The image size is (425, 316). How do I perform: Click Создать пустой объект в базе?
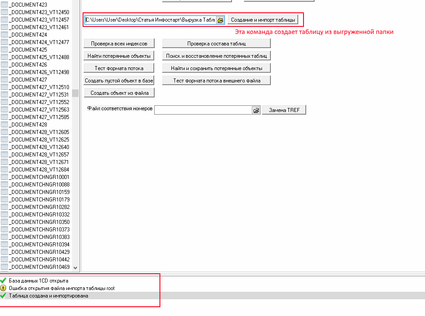119,81
